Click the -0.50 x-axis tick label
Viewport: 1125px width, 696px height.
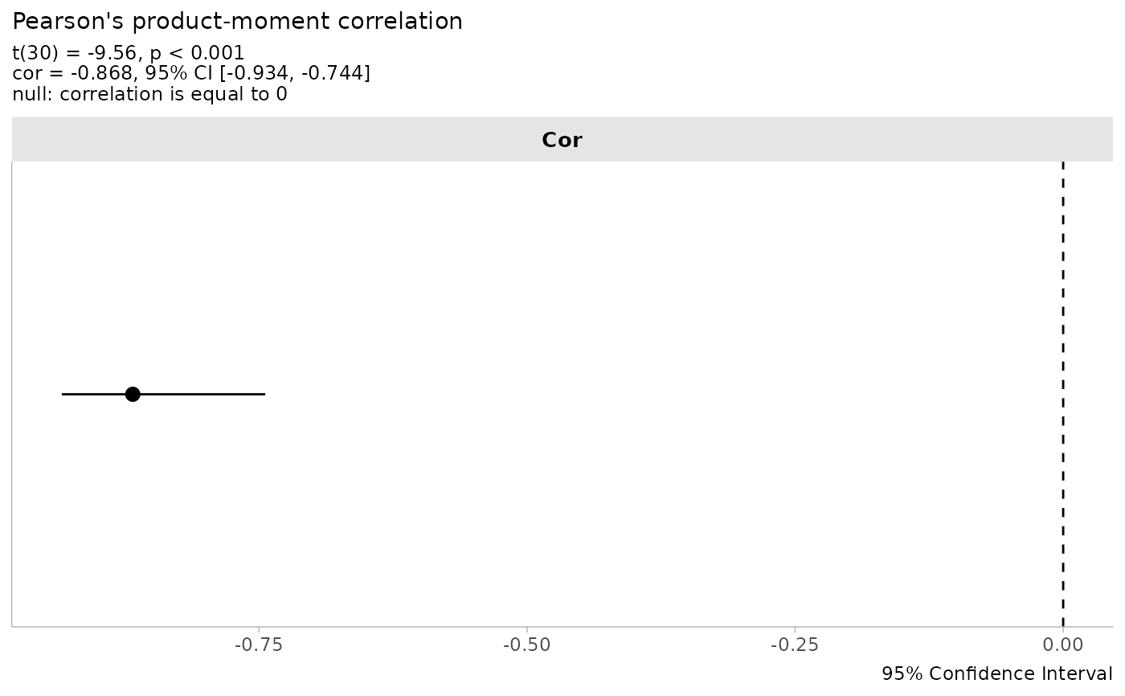[526, 646]
